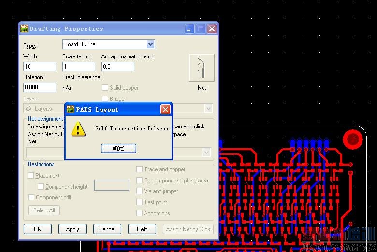Minimize the Drafting Properties window

pos(189,29)
